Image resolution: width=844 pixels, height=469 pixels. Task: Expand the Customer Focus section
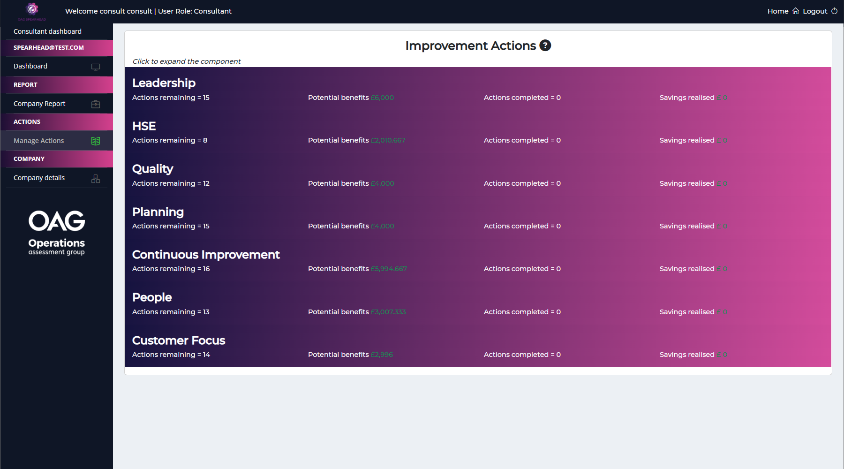(x=179, y=340)
